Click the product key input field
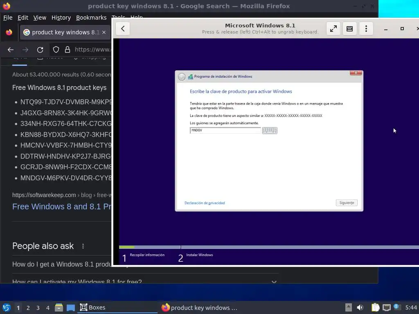Viewport: 419px width, 314px height. coord(225,130)
